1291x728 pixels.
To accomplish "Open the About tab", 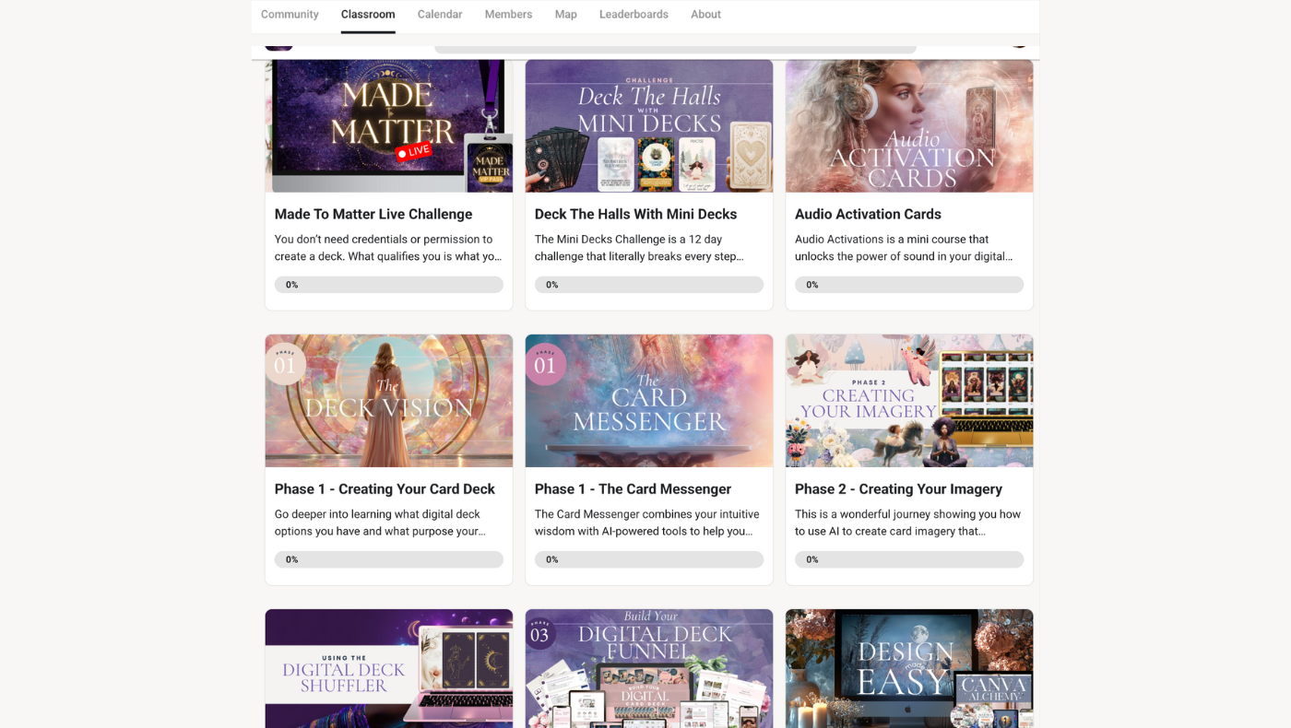I will tap(705, 15).
